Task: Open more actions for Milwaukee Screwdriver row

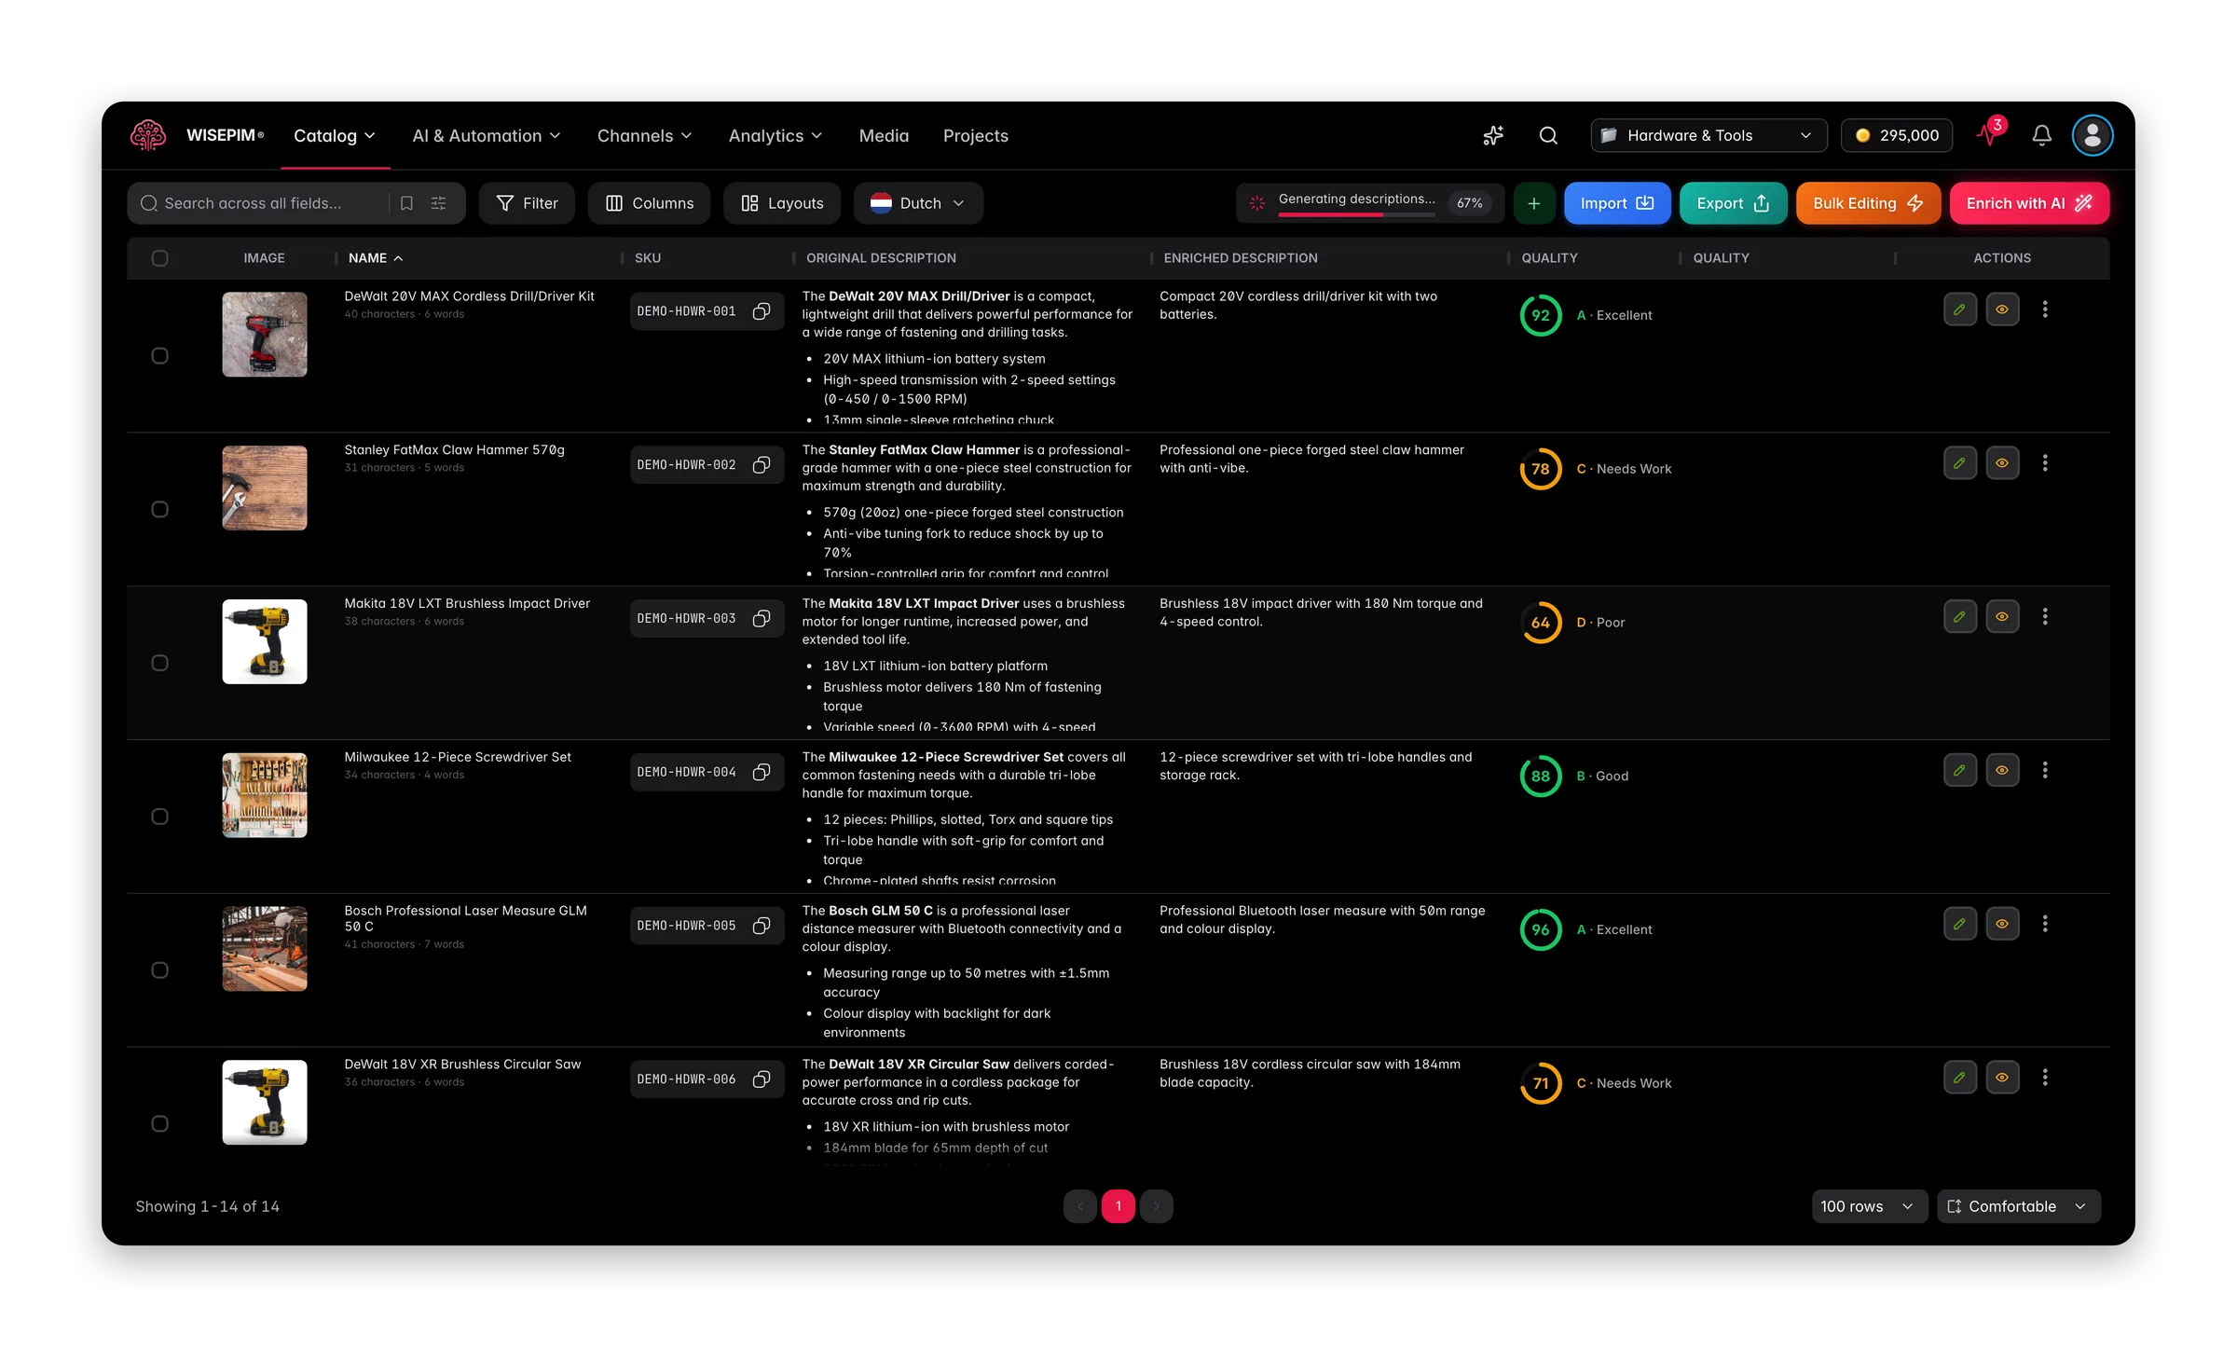Action: pos(2045,770)
